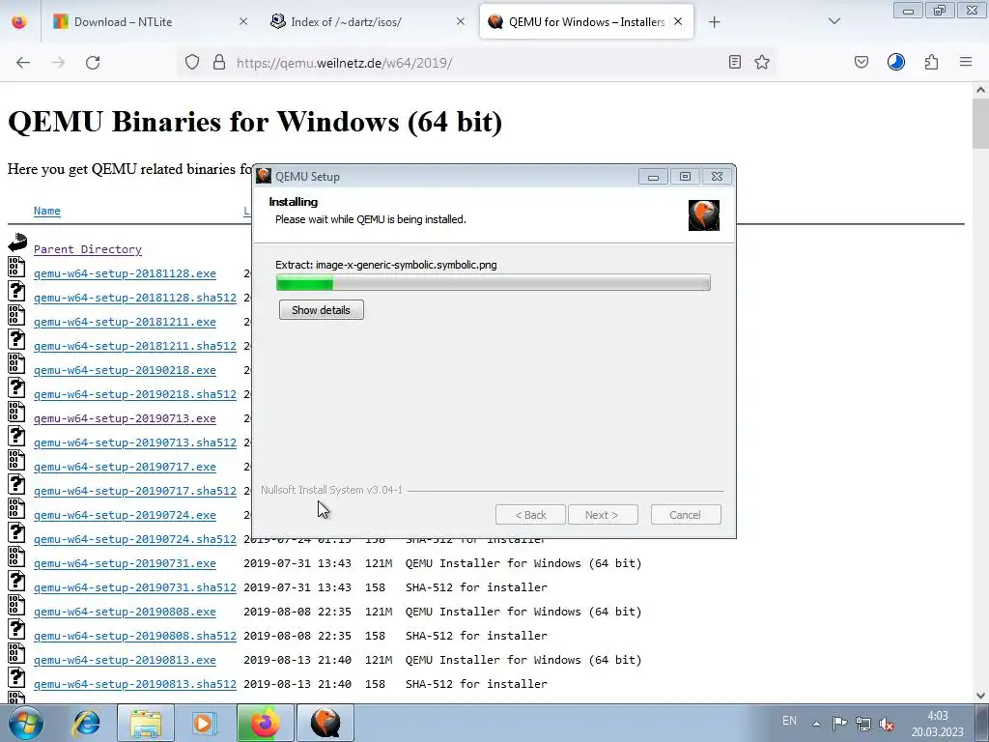
Task: Click the page vertical scrollbar thumb
Action: (980, 124)
